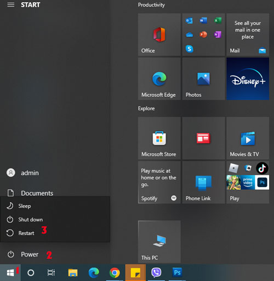Open the Phone Link tile
274x281 pixels.
pyautogui.click(x=203, y=182)
